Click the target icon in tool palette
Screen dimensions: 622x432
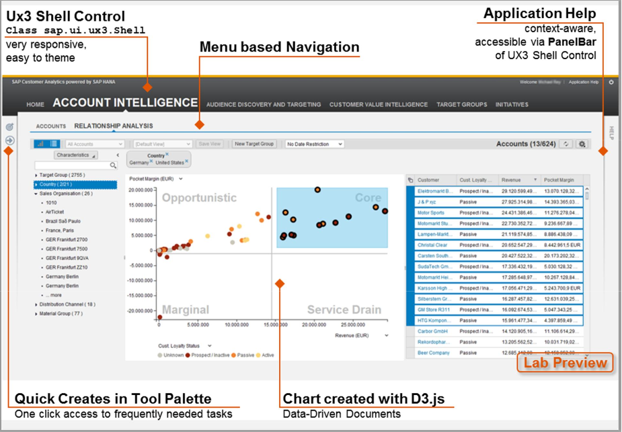9,126
